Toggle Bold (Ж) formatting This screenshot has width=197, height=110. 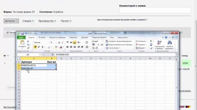click(35, 47)
